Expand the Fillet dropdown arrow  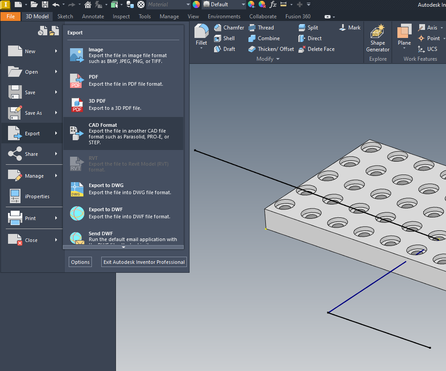[x=202, y=48]
